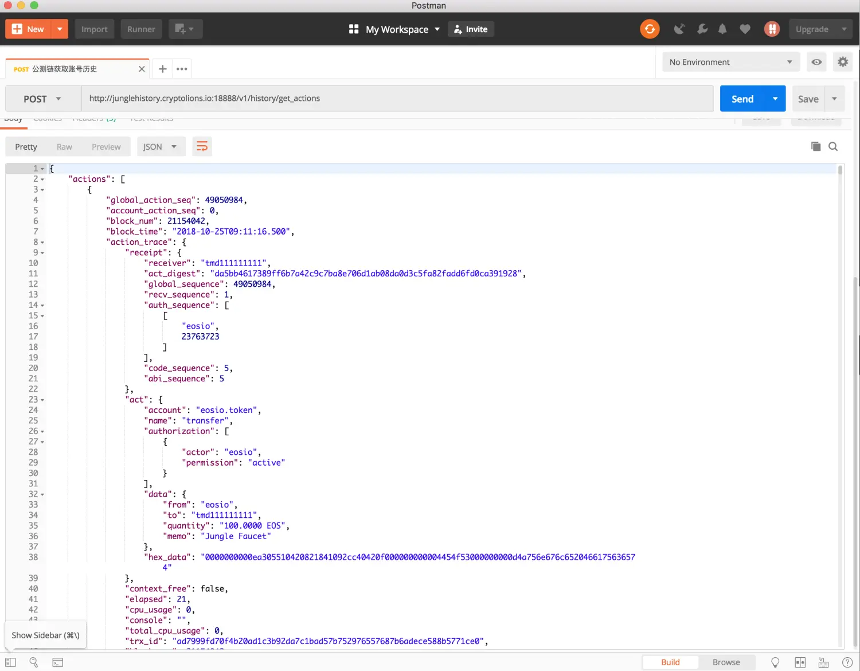Image resolution: width=860 pixels, height=671 pixels.
Task: Collapse the "authorization" array fold arrow
Action: pos(42,431)
